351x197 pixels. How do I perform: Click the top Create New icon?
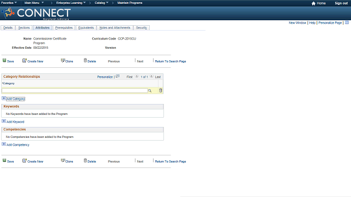(24, 61)
